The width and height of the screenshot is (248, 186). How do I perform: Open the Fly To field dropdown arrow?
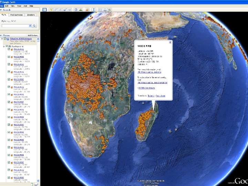coord(30,25)
